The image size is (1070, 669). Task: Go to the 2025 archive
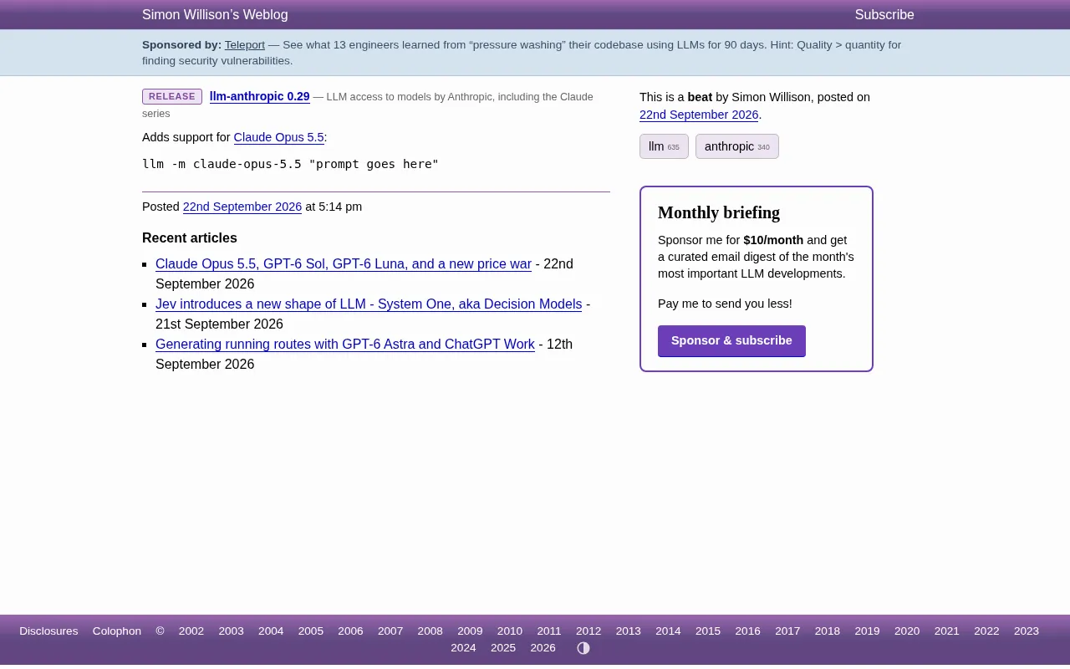coord(503,648)
